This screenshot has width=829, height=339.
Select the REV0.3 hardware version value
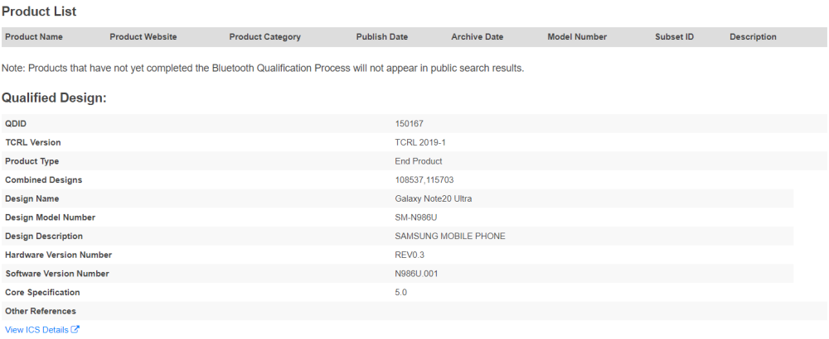coord(412,255)
